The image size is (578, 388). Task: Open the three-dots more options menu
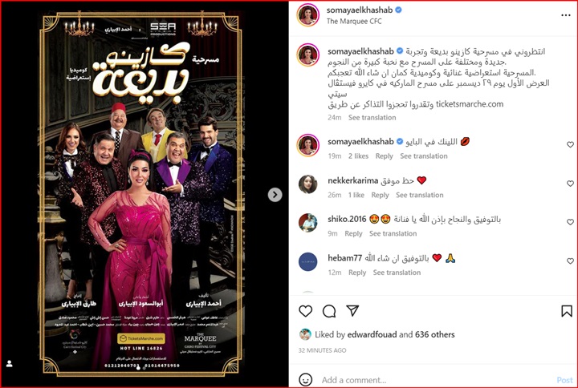(565, 15)
